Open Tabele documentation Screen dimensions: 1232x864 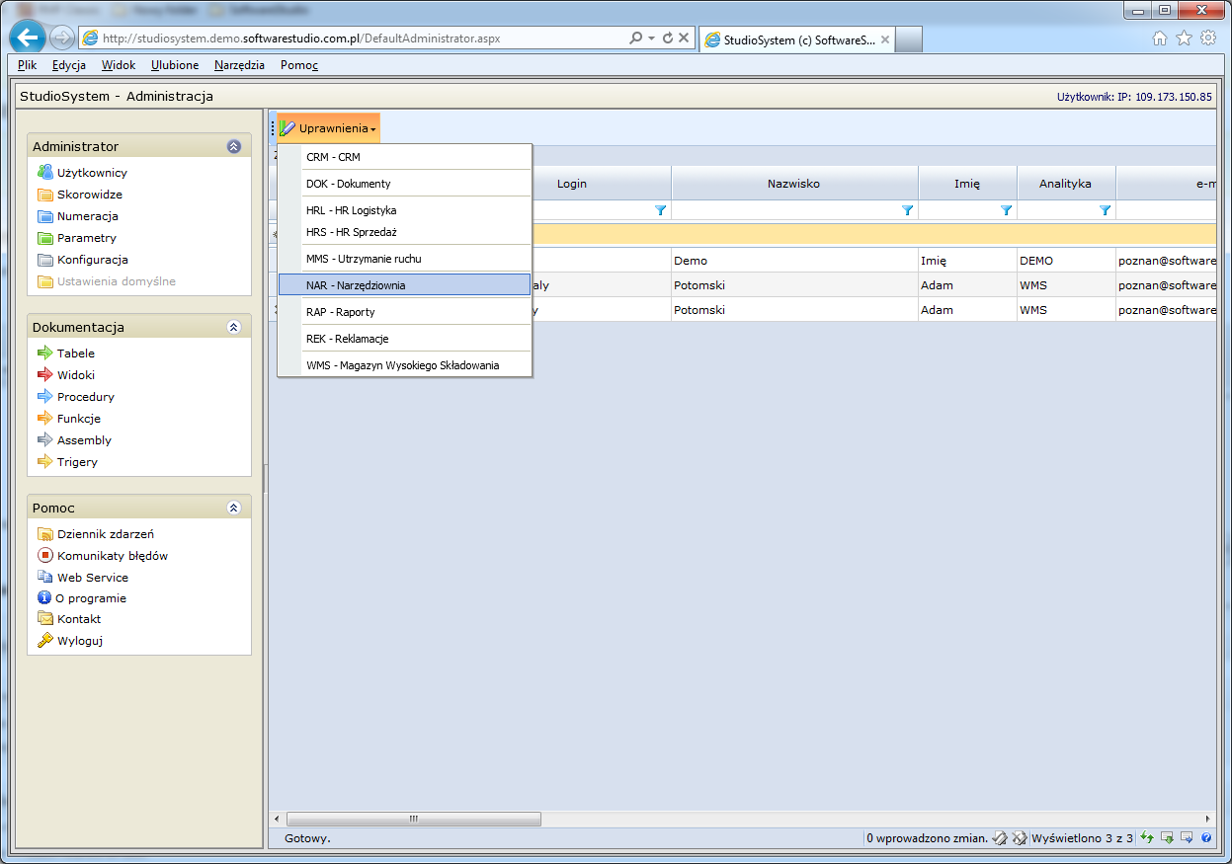66,353
